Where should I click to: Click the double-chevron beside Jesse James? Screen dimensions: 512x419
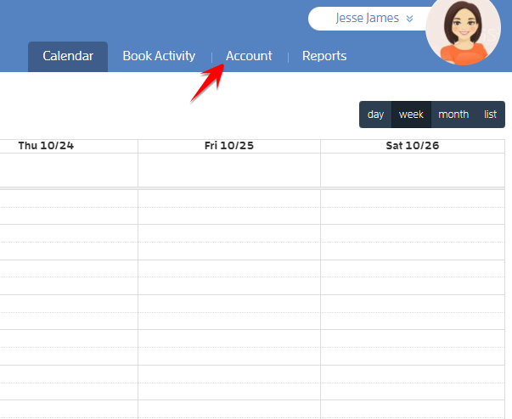(409, 19)
